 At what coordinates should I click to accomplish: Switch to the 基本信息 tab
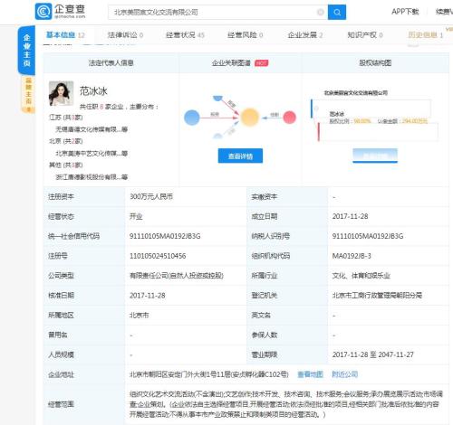[x=65, y=35]
